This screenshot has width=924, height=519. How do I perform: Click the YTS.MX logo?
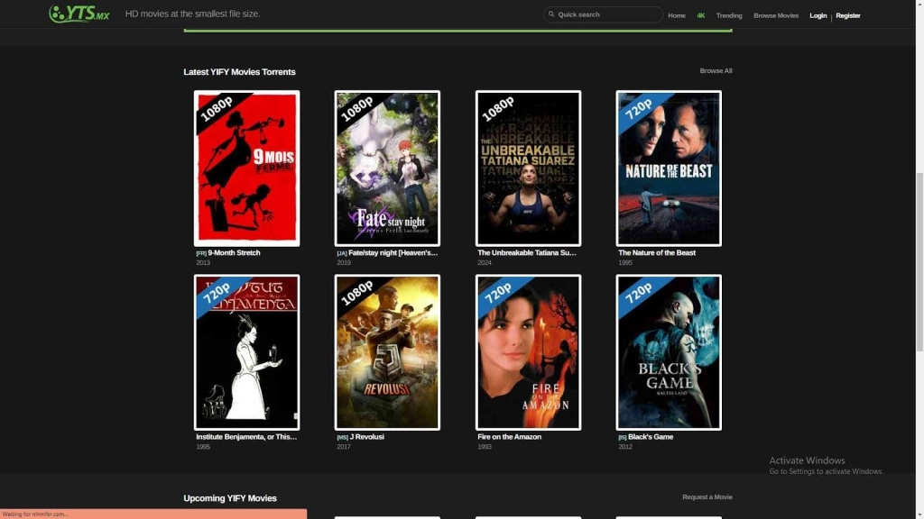tap(79, 14)
